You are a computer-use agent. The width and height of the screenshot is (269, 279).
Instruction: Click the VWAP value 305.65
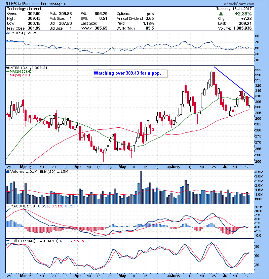coord(101,28)
